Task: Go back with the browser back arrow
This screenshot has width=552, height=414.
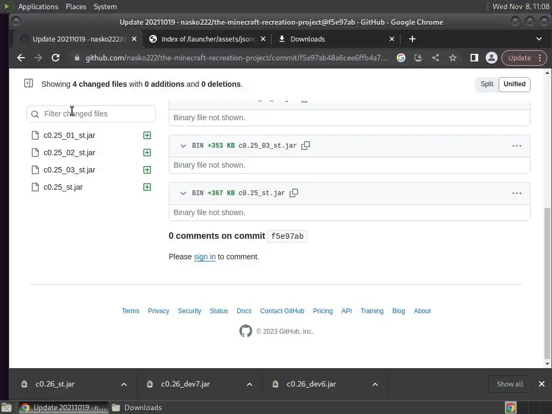Action: click(21, 58)
